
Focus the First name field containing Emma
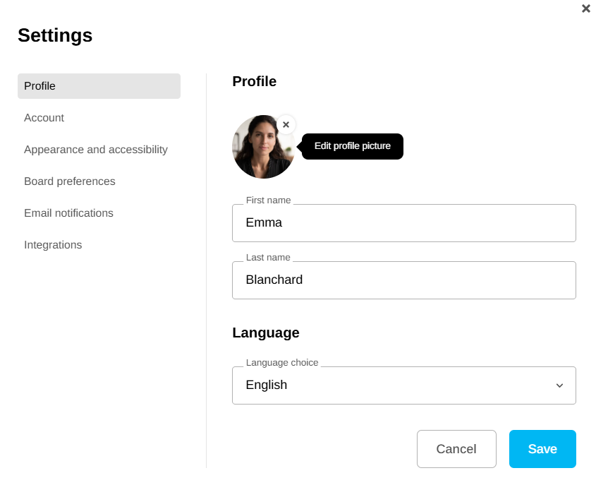(x=403, y=223)
